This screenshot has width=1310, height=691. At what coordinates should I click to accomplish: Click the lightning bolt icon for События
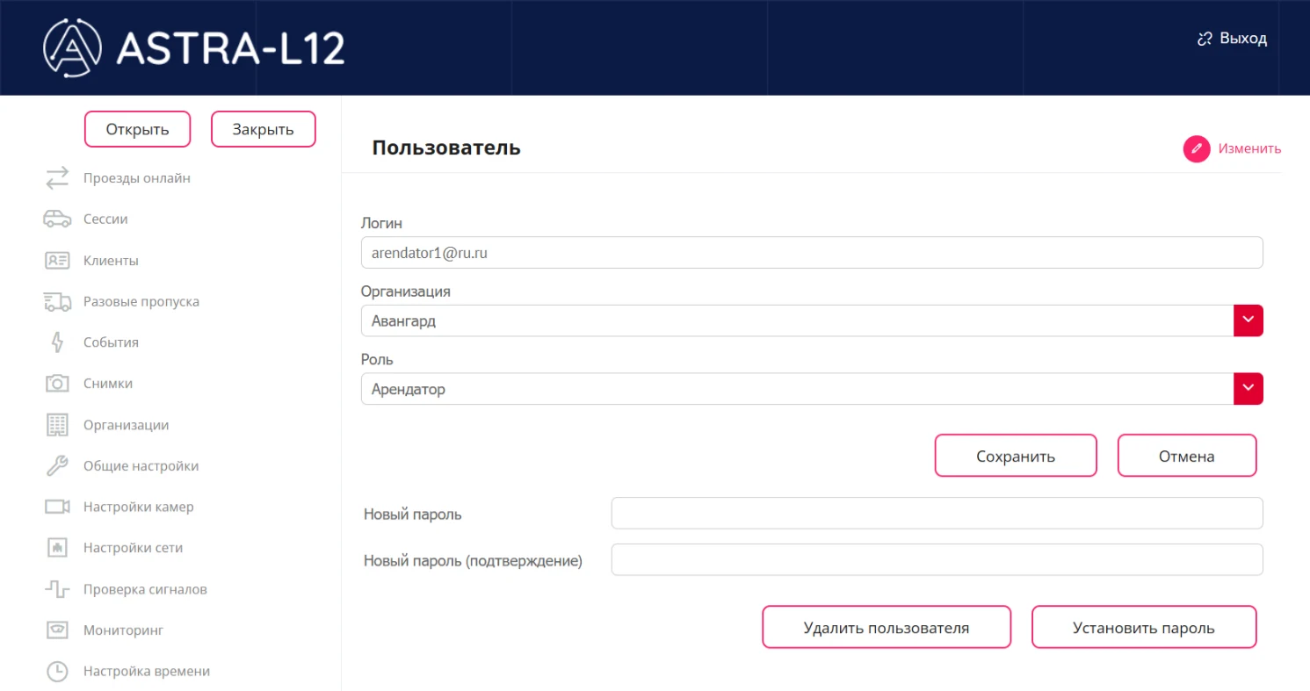point(57,342)
